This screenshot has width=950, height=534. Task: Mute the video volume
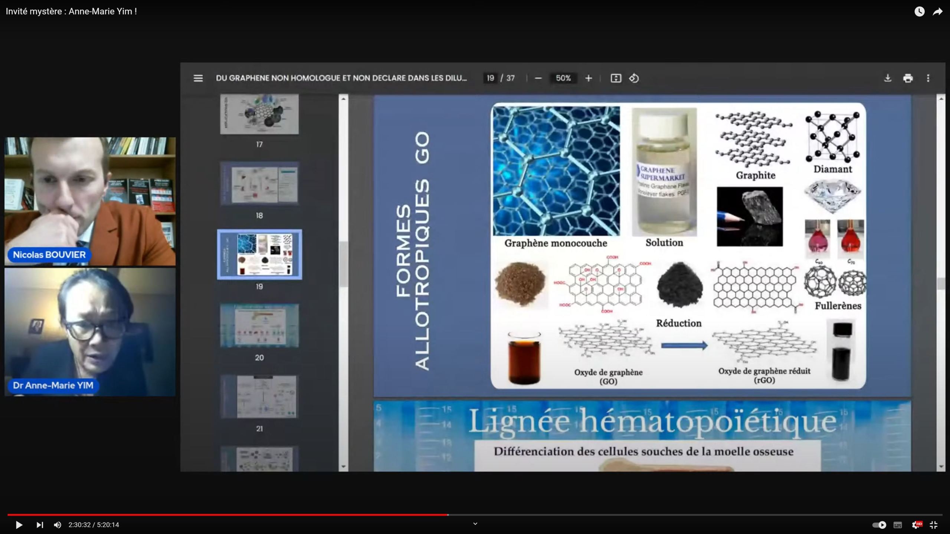click(58, 525)
